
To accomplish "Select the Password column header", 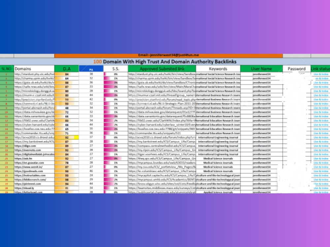I will 297,69.
